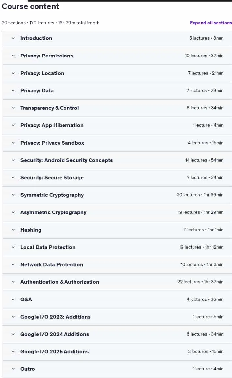Click the chevron beside Privacy: Data
Image resolution: width=232 pixels, height=378 pixels.
point(13,90)
